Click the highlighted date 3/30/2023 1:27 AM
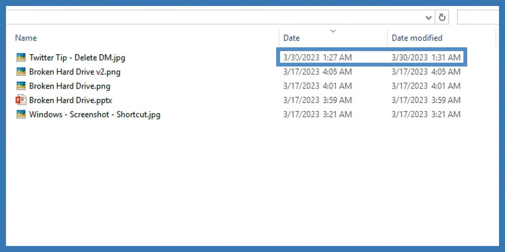Image resolution: width=505 pixels, height=252 pixels. [x=318, y=57]
